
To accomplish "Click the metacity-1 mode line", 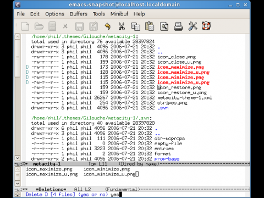I will pyautogui.click(x=132, y=164).
